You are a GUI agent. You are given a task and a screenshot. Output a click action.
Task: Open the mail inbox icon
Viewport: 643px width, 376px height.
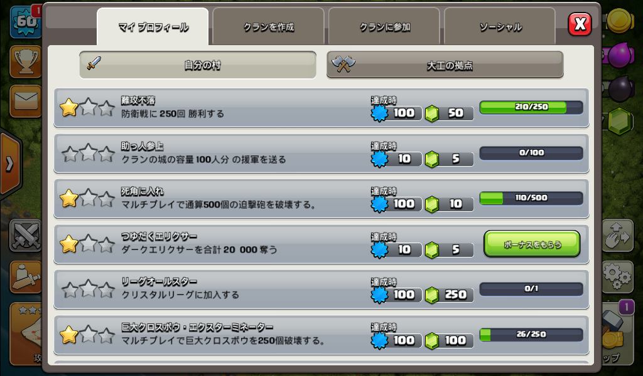tap(25, 101)
